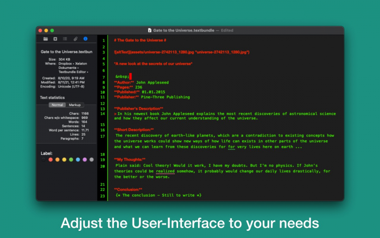Apply the blue label color

tap(78, 159)
